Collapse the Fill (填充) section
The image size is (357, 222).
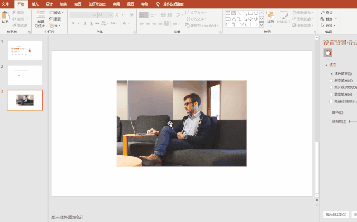tap(326, 65)
